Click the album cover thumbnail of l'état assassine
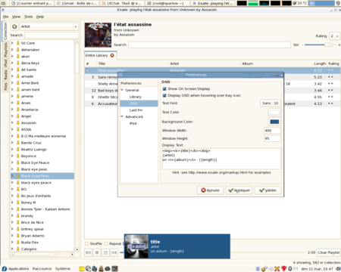341x272 pixels. click(x=98, y=35)
